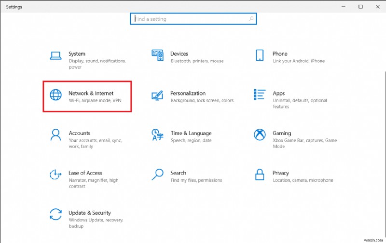This screenshot has width=386, height=243.
Task: Open the Personalization settings label
Action: [x=188, y=93]
